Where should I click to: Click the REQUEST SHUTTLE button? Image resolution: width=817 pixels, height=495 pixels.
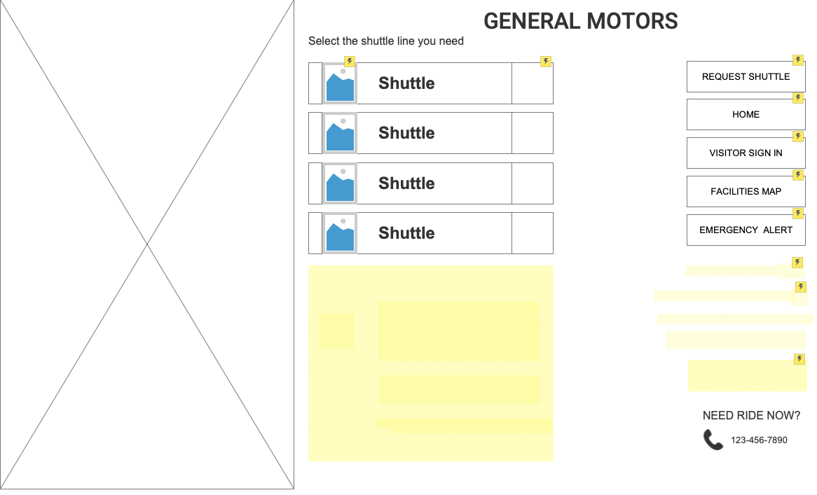(746, 76)
